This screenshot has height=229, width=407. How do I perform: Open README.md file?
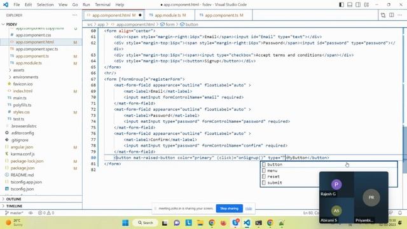[x=22, y=176]
